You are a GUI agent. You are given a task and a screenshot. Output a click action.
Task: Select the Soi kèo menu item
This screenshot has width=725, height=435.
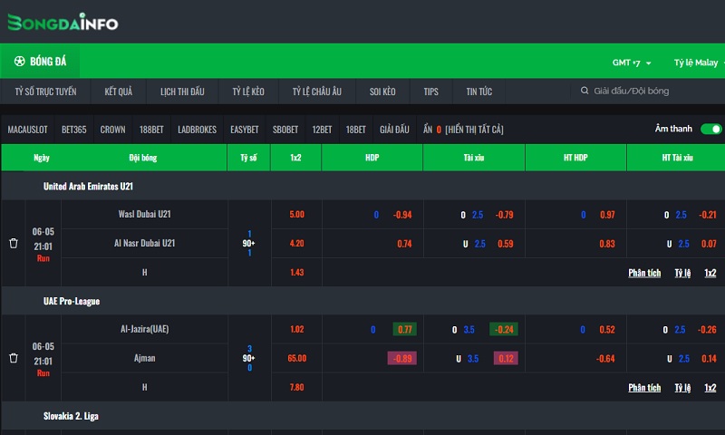(x=382, y=92)
